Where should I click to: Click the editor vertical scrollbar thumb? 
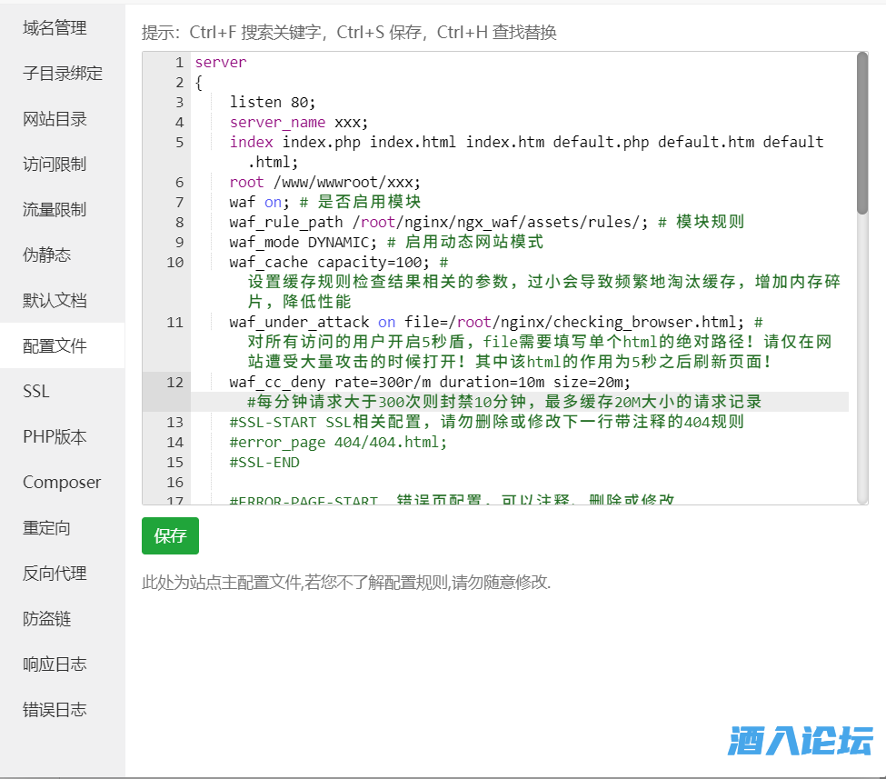point(861,133)
